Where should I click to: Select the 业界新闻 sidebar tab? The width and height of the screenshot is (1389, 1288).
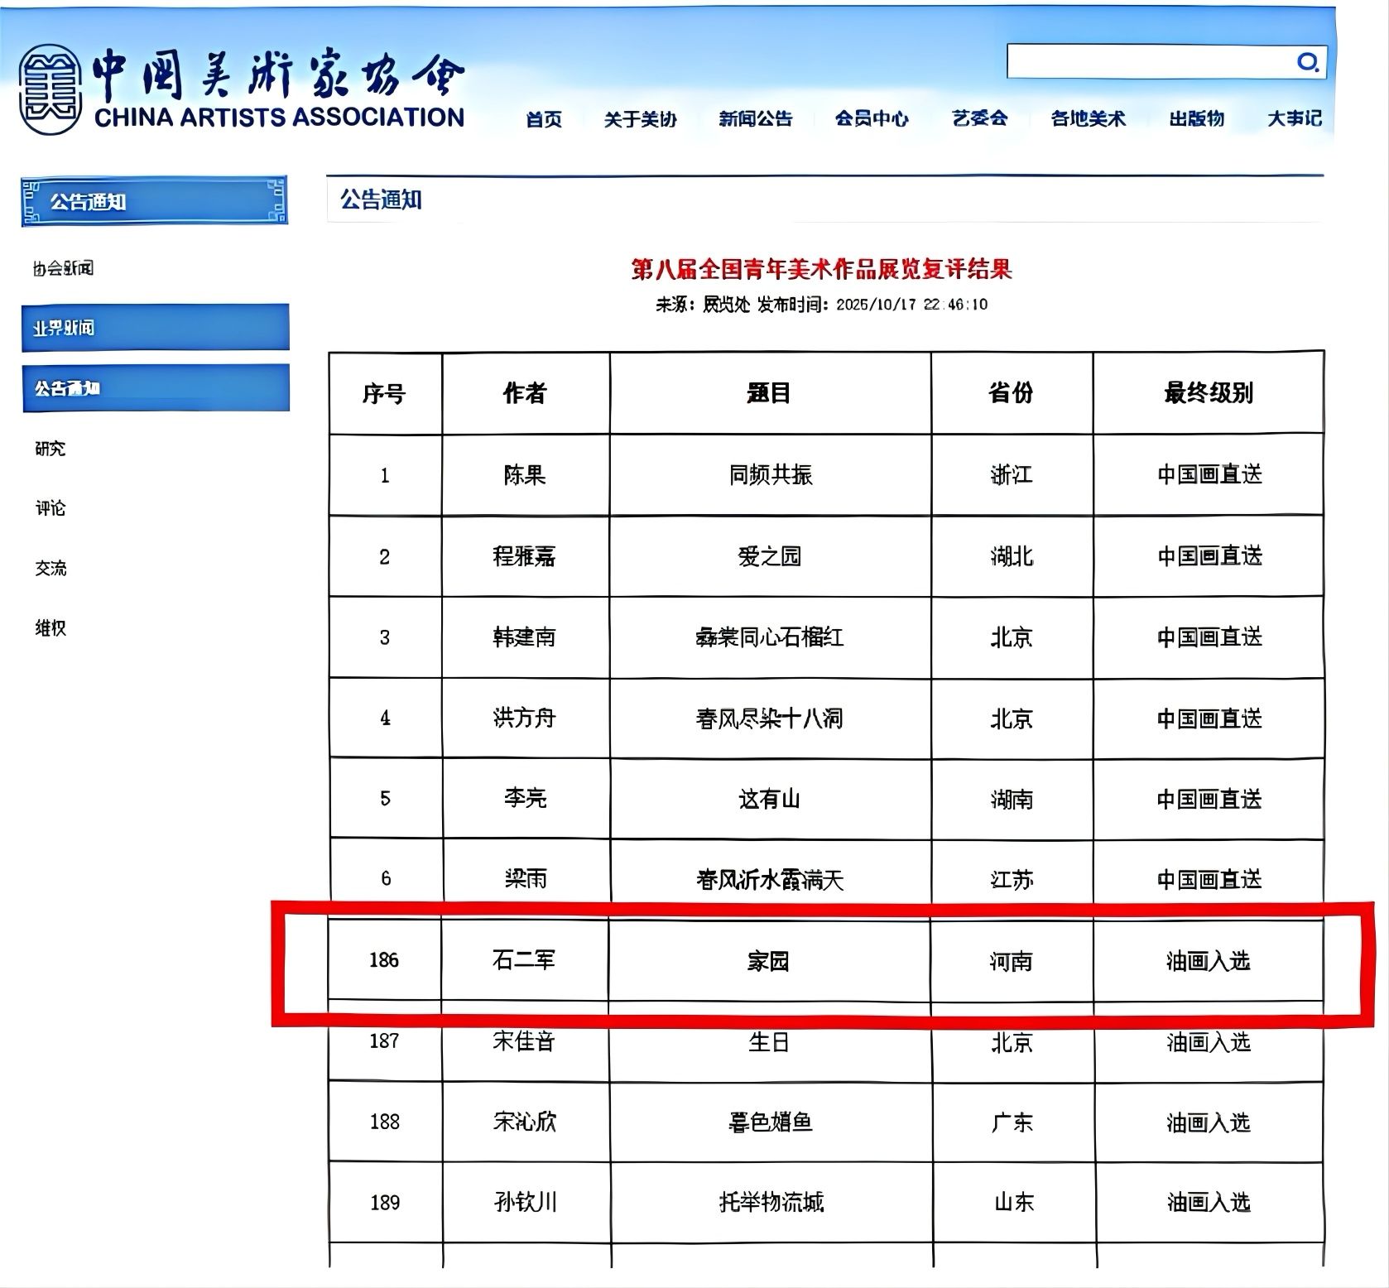point(156,328)
